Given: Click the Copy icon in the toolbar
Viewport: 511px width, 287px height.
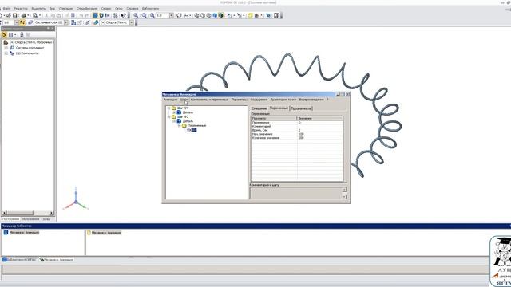Looking at the screenshot, I should coord(53,15).
